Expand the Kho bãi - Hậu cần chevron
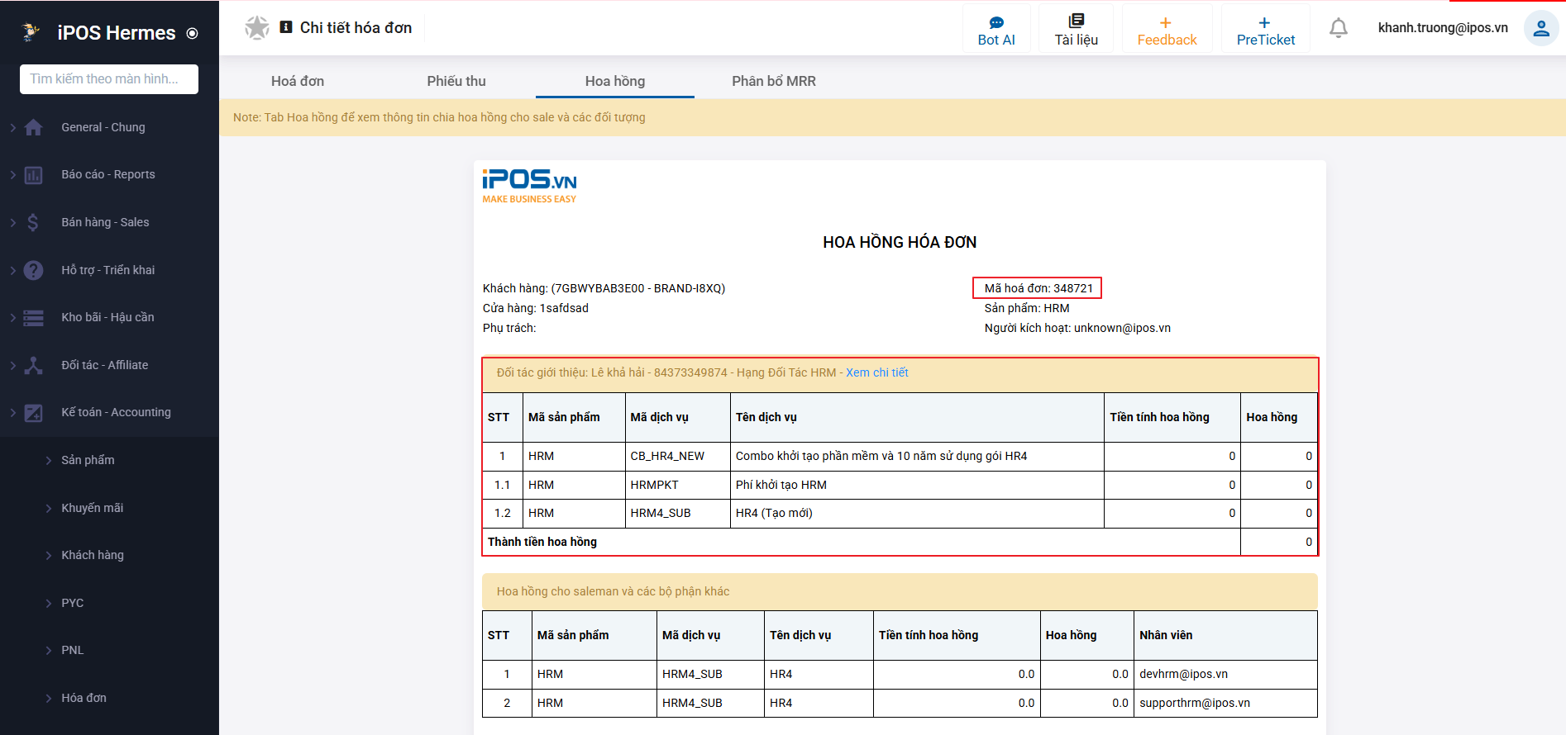The image size is (1566, 735). tap(12, 317)
